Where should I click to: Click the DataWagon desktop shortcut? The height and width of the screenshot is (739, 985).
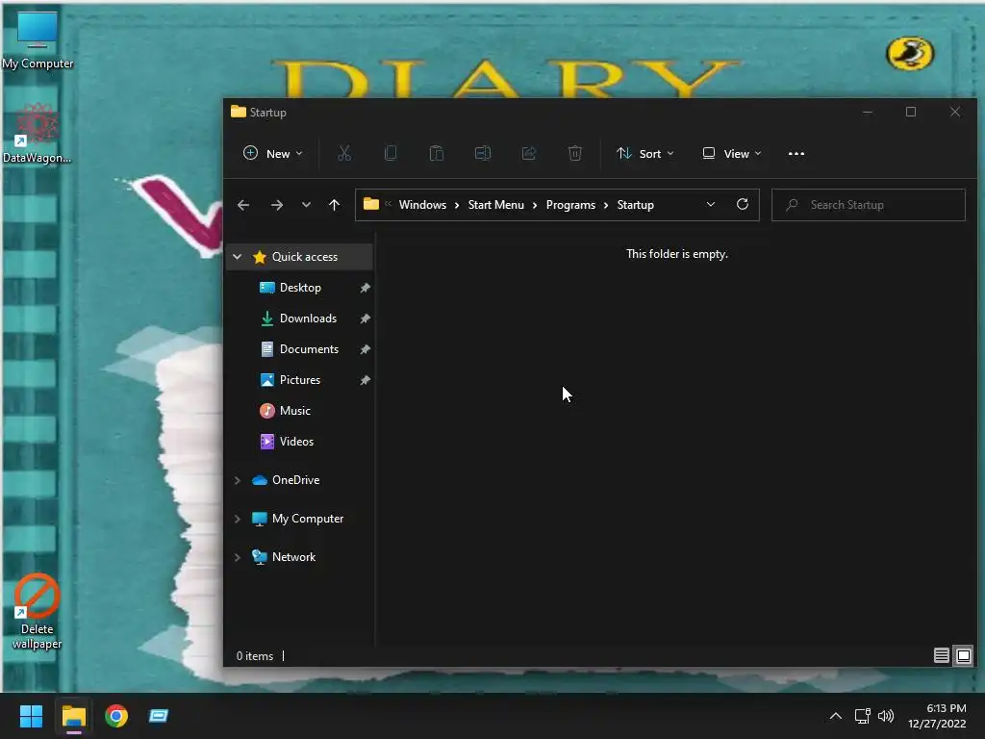pyautogui.click(x=38, y=133)
